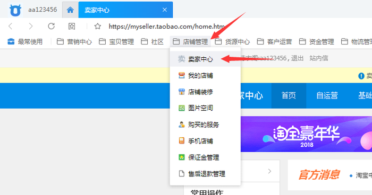
Task: Go back with the back arrow
Action: (10, 26)
